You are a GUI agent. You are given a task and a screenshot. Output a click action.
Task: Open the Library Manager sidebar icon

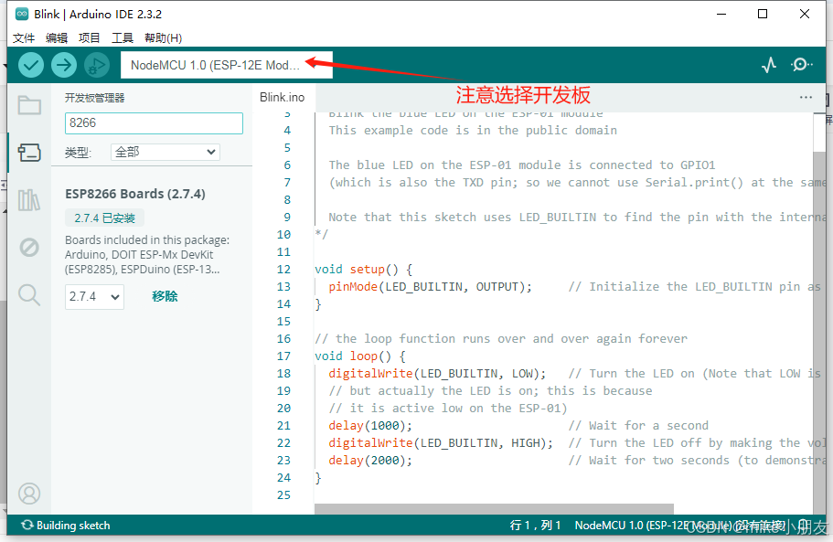tap(29, 200)
